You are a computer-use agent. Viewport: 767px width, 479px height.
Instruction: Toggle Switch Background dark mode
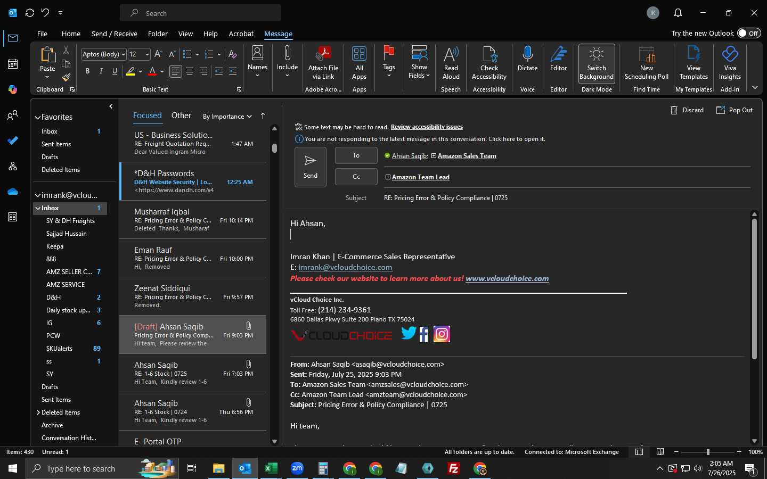click(597, 63)
